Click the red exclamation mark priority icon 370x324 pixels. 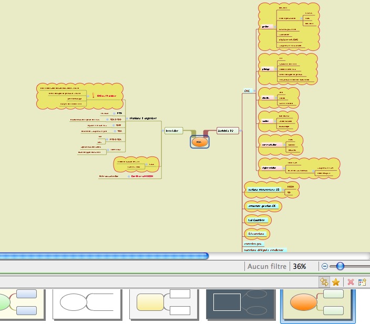[x=94, y=95]
